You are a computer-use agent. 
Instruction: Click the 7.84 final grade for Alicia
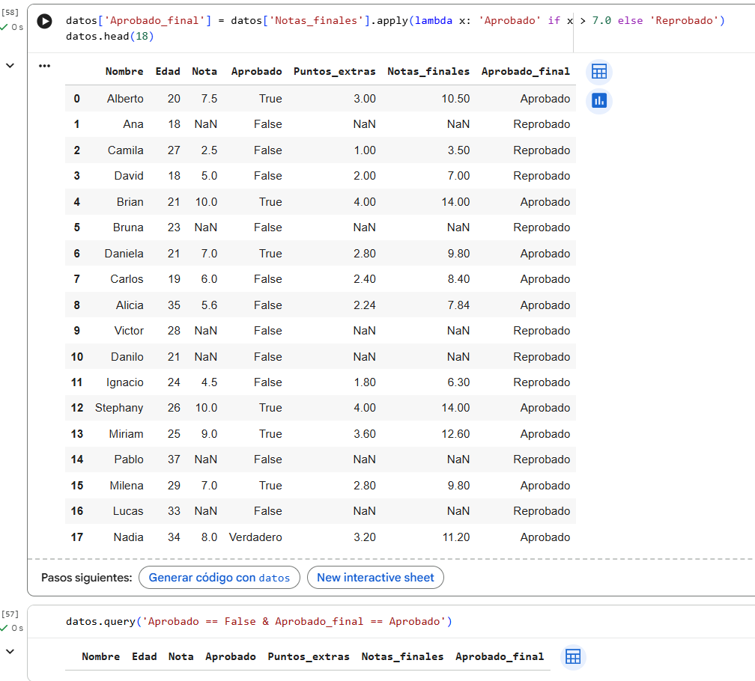(x=458, y=305)
